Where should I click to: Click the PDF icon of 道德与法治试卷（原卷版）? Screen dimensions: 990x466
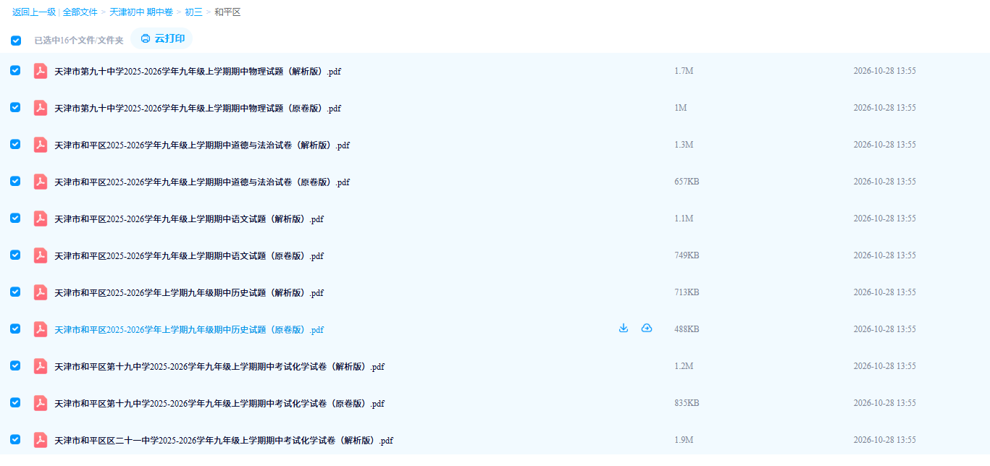coord(41,182)
